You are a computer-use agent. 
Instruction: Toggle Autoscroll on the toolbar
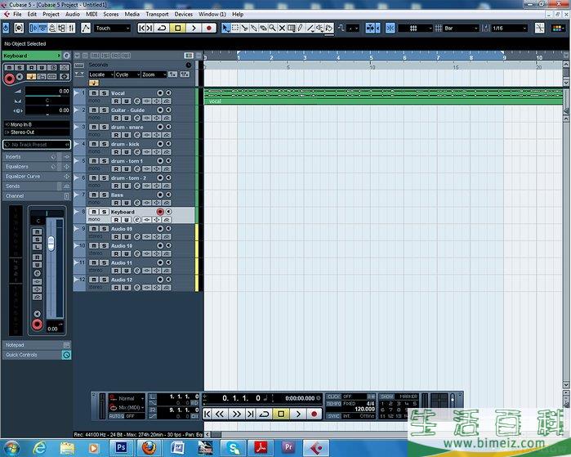point(370,28)
